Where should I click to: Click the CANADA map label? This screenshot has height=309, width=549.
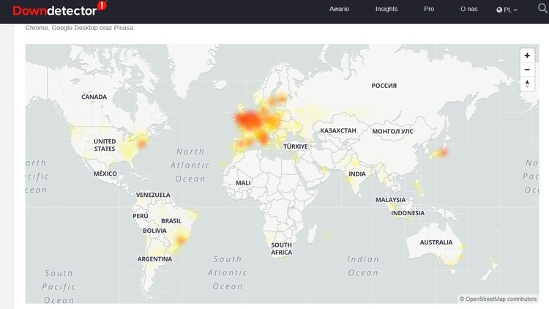pos(94,97)
